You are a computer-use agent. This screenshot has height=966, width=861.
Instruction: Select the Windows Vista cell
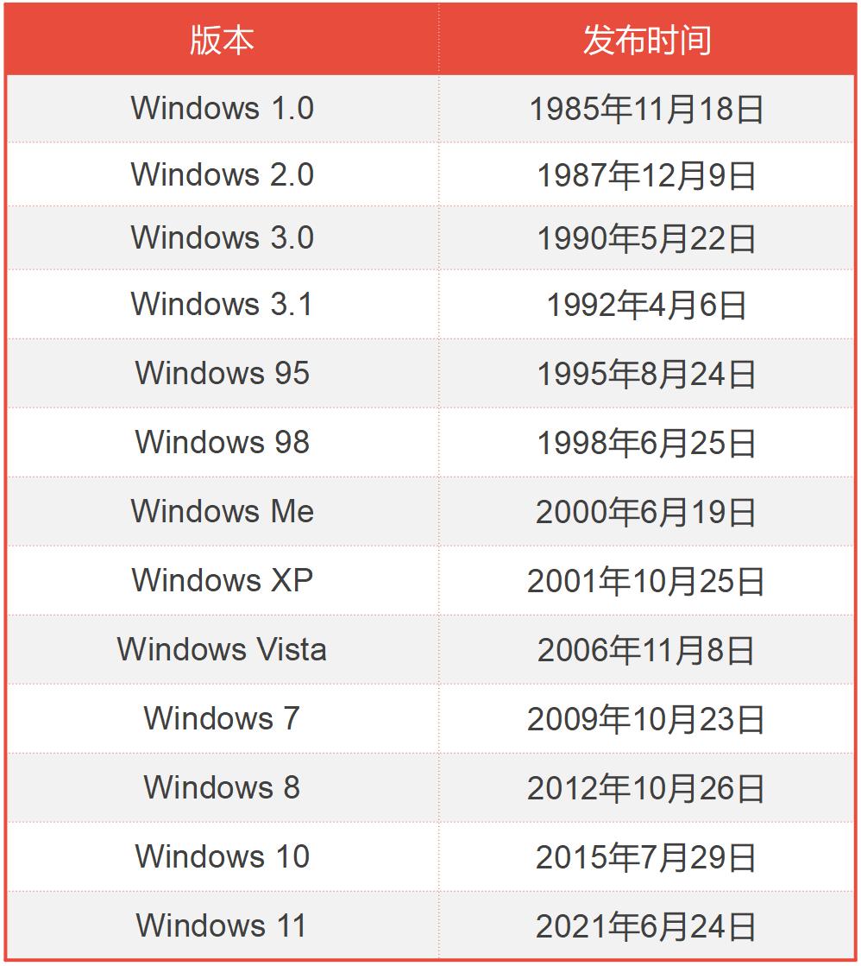[223, 649]
